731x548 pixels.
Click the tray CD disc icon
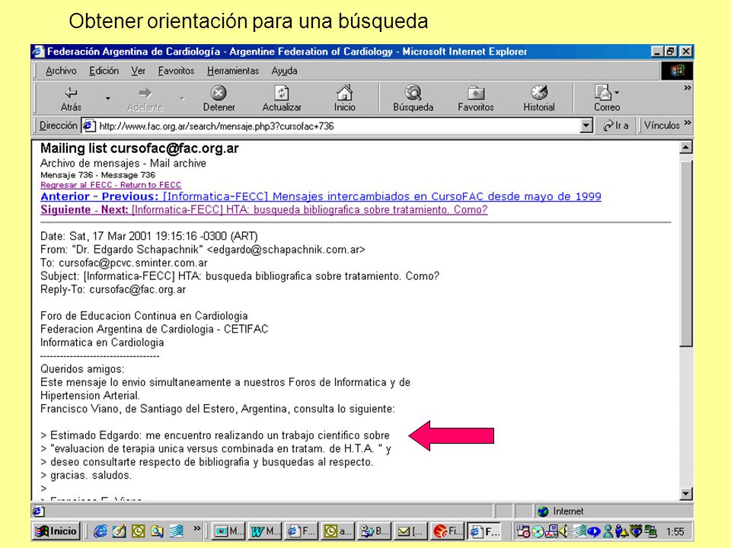pyautogui.click(x=538, y=531)
